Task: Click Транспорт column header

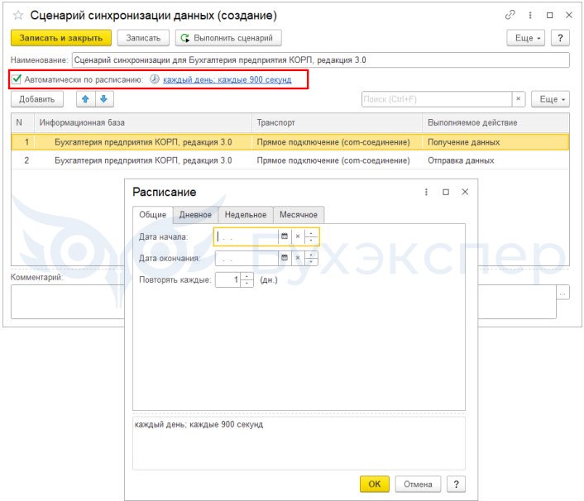Action: point(337,123)
